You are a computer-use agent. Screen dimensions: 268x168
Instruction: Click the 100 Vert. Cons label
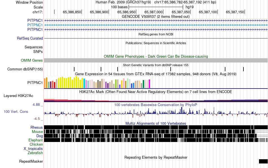pos(16,112)
